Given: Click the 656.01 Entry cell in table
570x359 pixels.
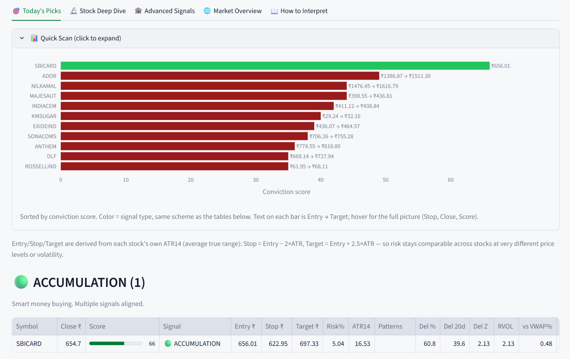Looking at the screenshot, I should pyautogui.click(x=246, y=344).
